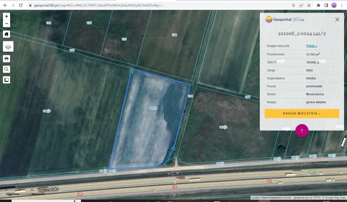Zoom in on the map

tap(6, 16)
